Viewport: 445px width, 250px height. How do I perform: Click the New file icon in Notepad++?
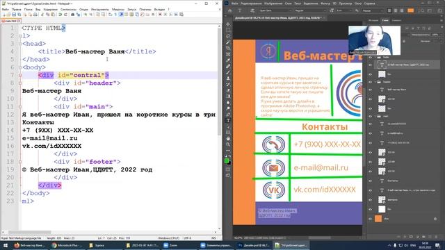pos(3,14)
